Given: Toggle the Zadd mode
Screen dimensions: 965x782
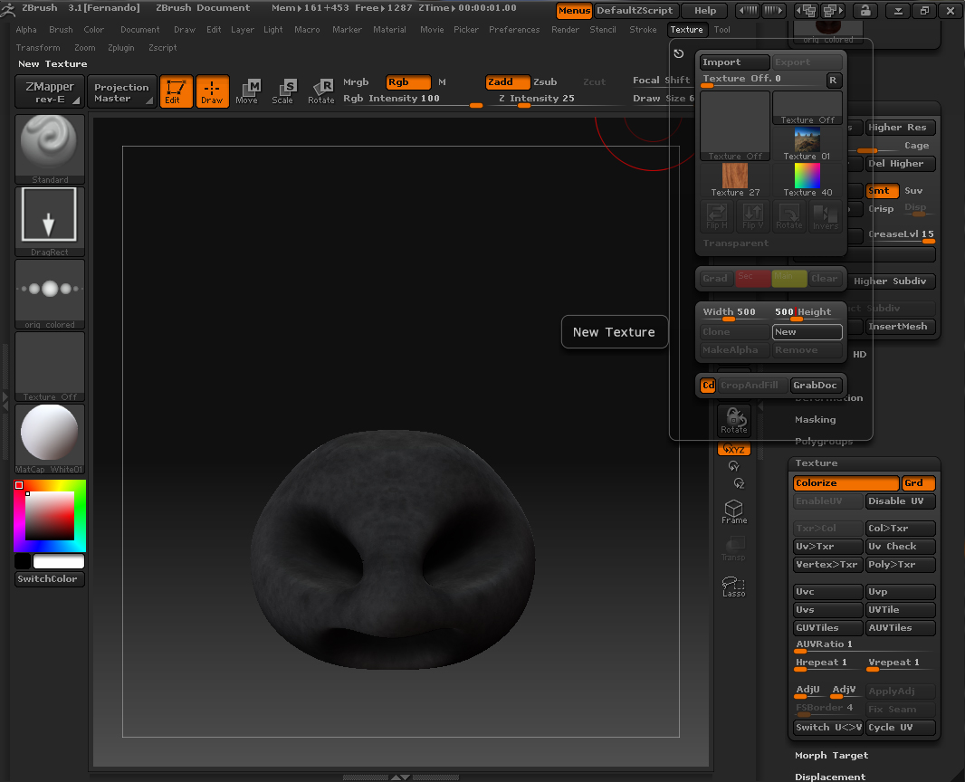Looking at the screenshot, I should coord(508,82).
